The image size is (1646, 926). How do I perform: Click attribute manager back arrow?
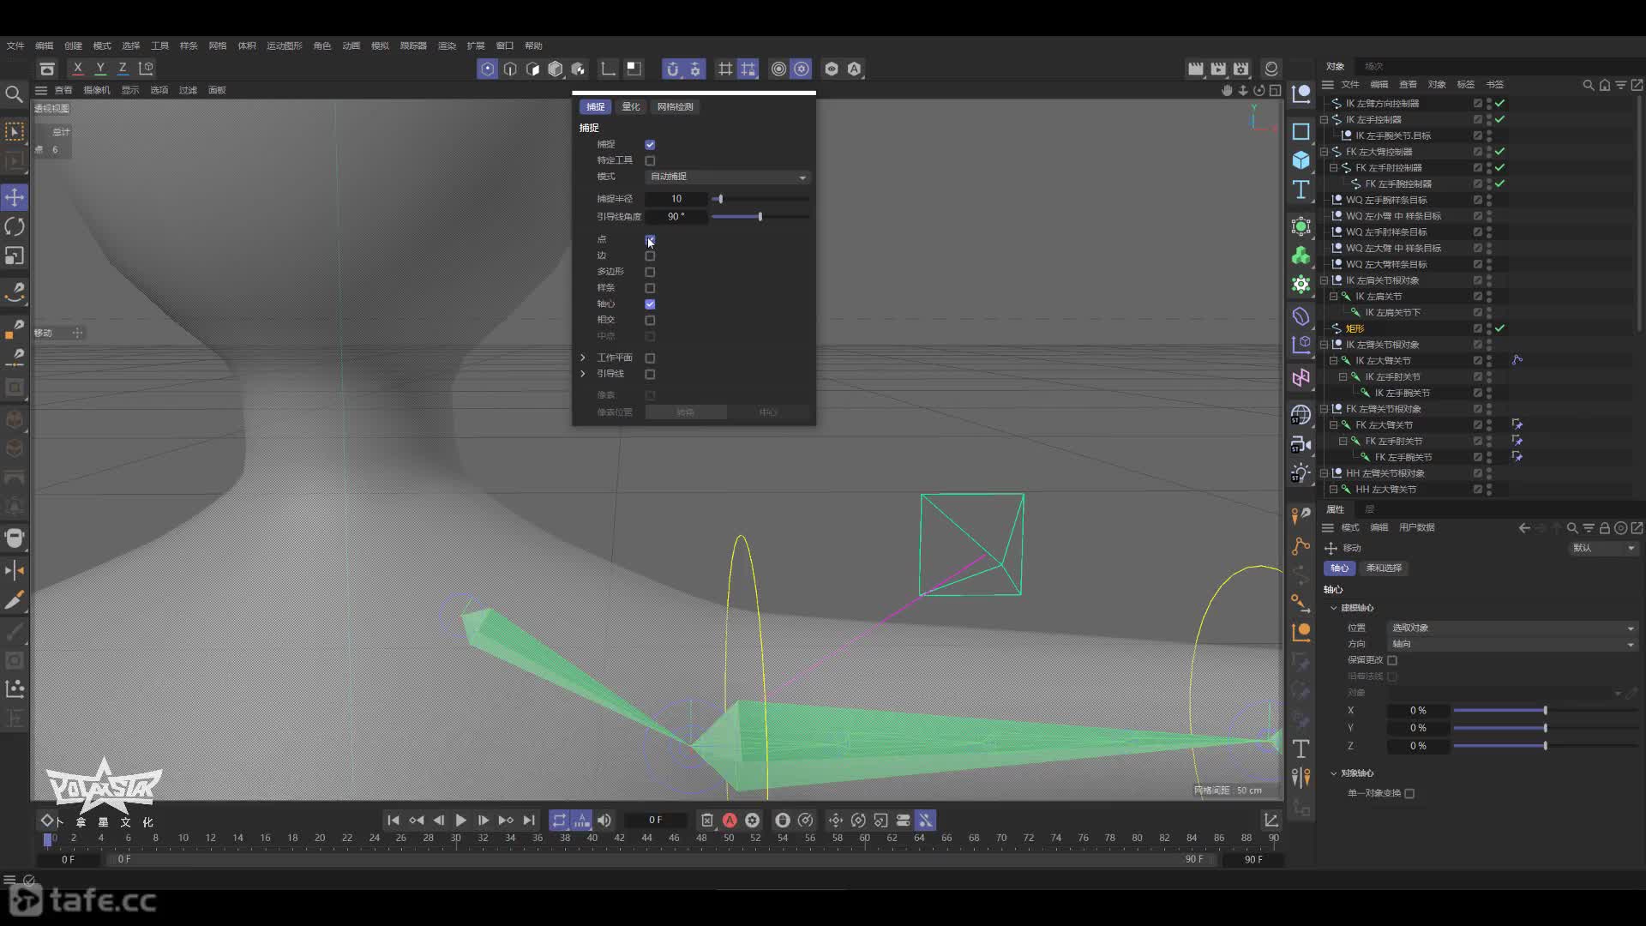1524,528
